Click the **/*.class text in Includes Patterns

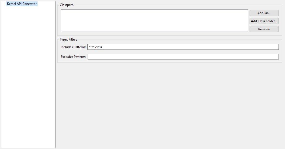click(x=95, y=47)
